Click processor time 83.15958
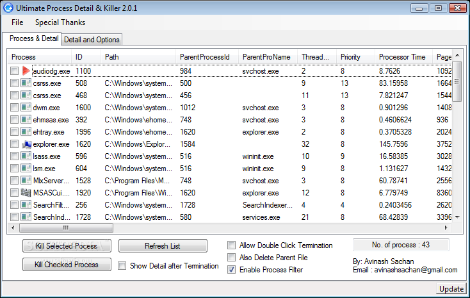470x298 pixels. tap(393, 83)
